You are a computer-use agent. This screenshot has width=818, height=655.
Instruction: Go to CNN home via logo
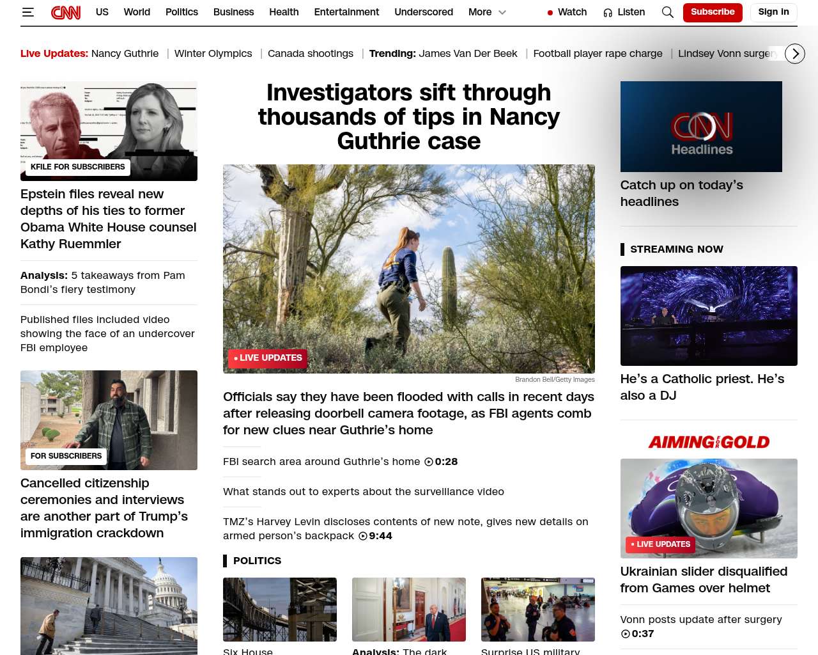point(66,12)
